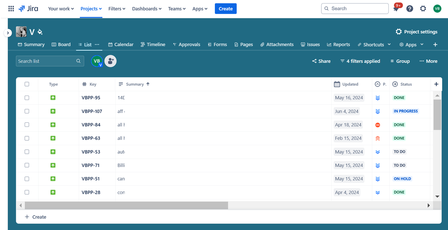Click the add people icon
The height and width of the screenshot is (230, 448).
[111, 61]
